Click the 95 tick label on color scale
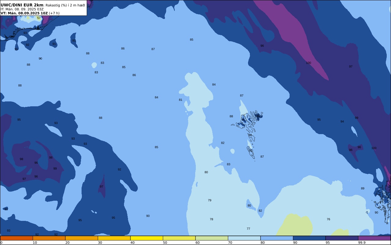This screenshot has width=391, height=245. 327,243
